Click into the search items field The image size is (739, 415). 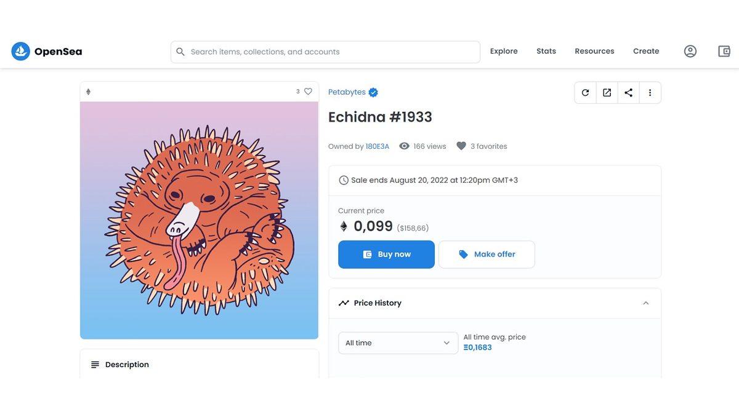tap(333, 52)
